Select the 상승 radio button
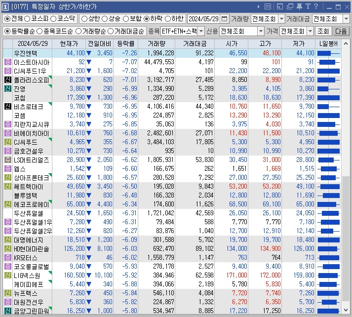352x317 pixels. coord(105,19)
